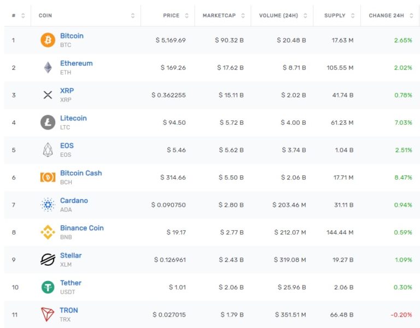Click the Stellar logo icon
The width and height of the screenshot is (420, 328).
tap(48, 260)
